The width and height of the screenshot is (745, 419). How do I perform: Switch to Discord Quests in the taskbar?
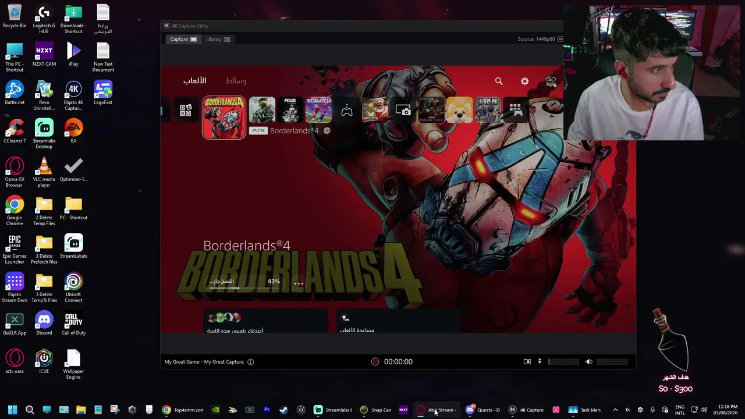point(483,410)
